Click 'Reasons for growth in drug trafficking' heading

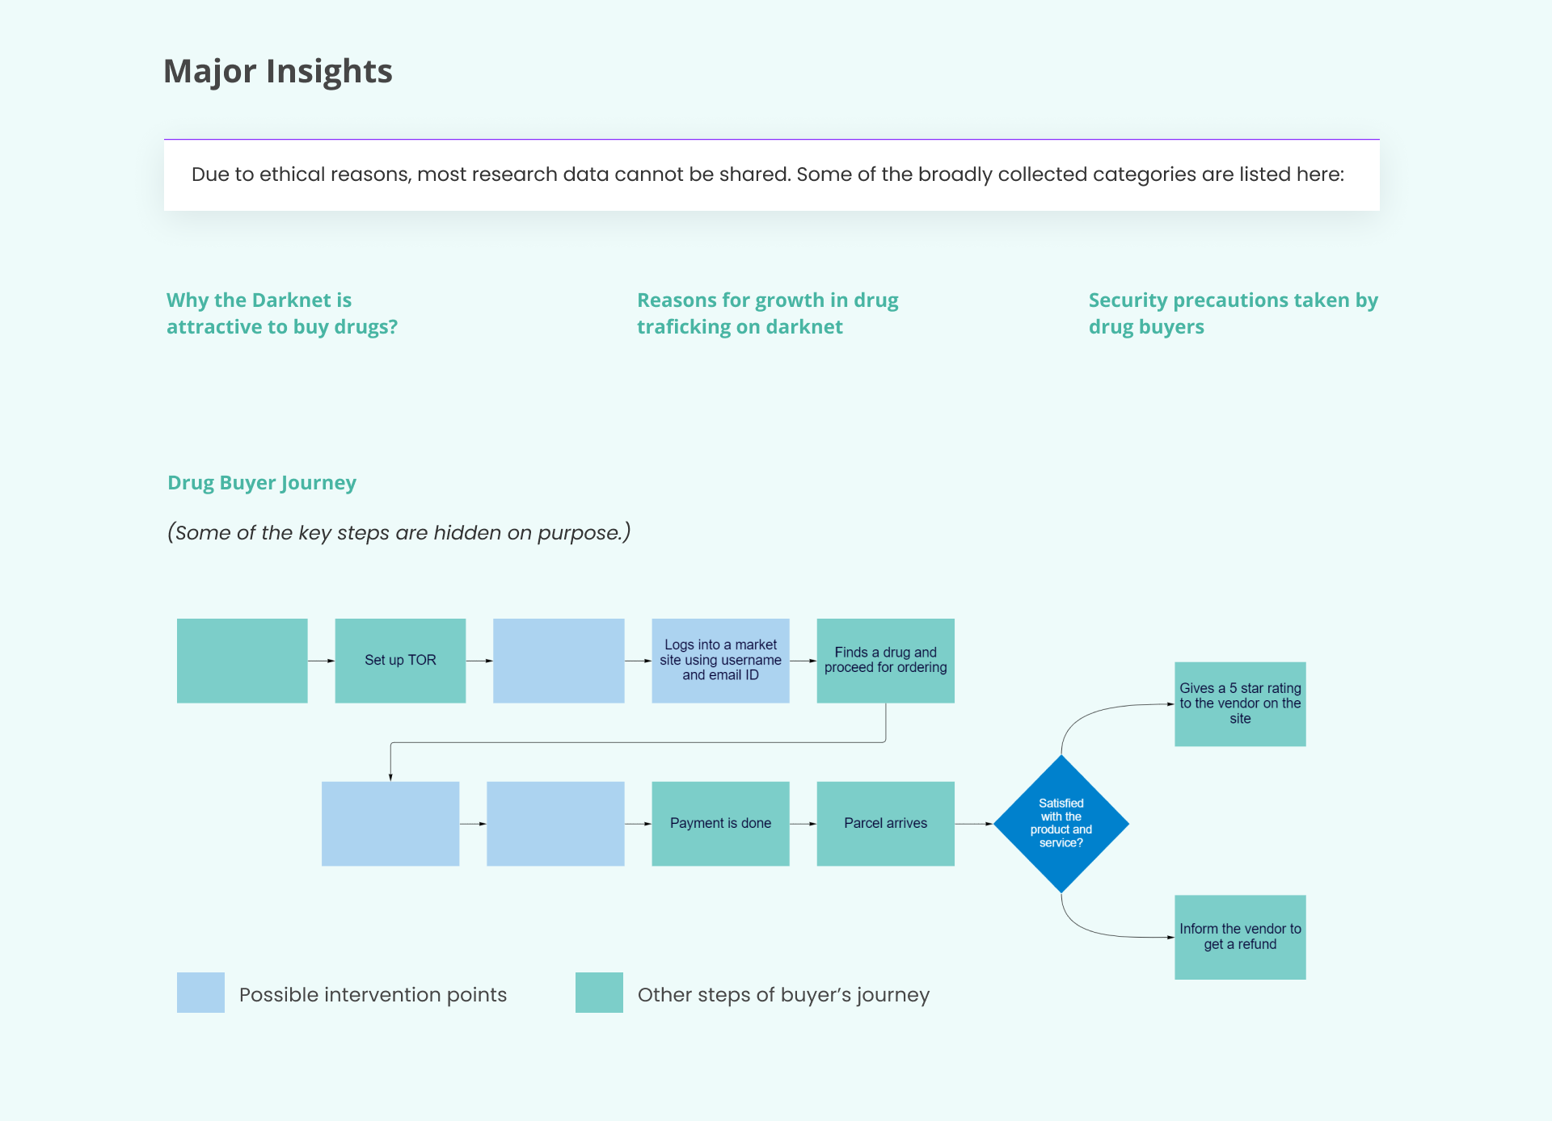767,313
